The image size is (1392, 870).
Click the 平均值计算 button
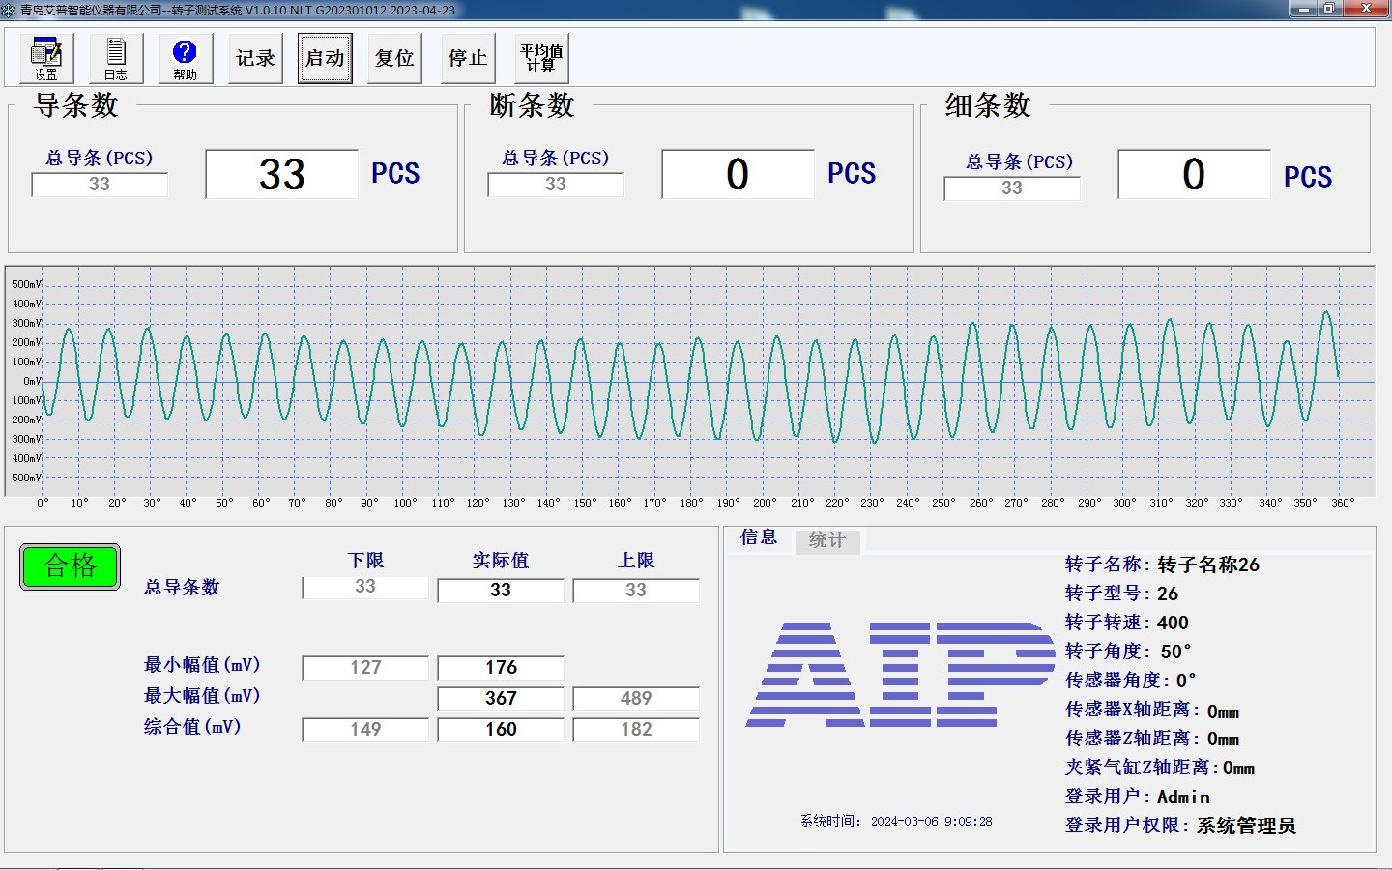tap(541, 58)
